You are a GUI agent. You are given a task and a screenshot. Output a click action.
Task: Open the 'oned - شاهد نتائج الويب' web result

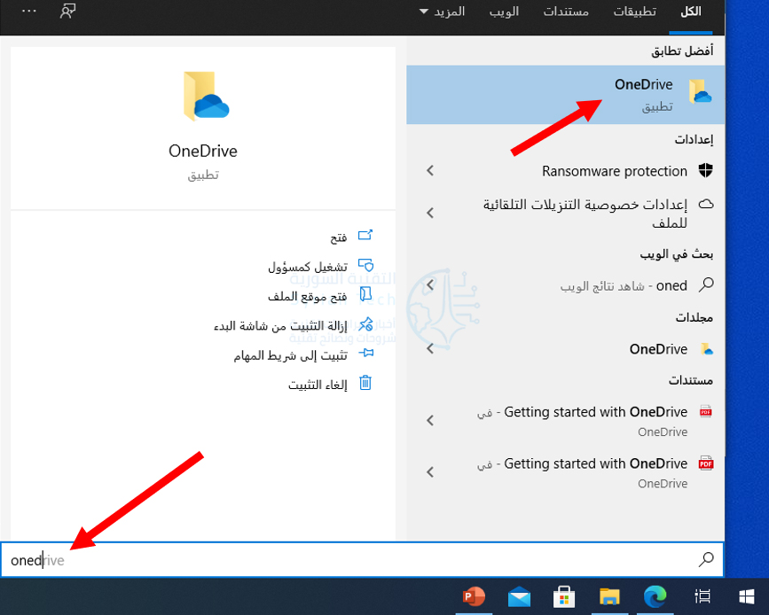click(x=624, y=285)
